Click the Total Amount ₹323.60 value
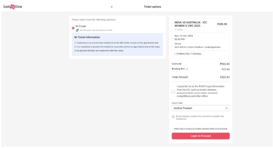Image resolution: width=273 pixels, height=148 pixels. (x=225, y=77)
